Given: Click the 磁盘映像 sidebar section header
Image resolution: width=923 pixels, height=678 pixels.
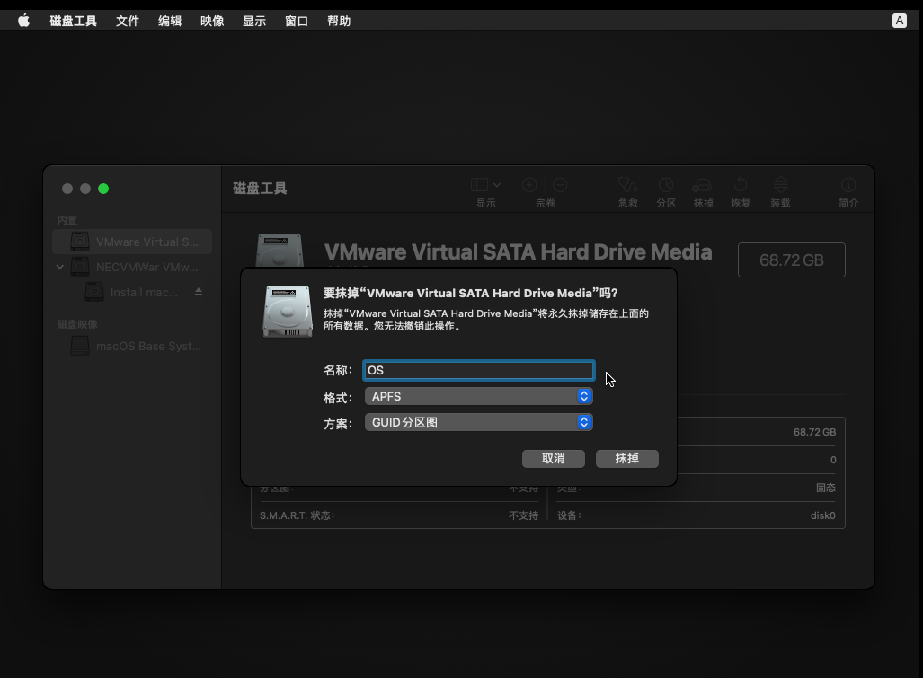Looking at the screenshot, I should tap(77, 324).
